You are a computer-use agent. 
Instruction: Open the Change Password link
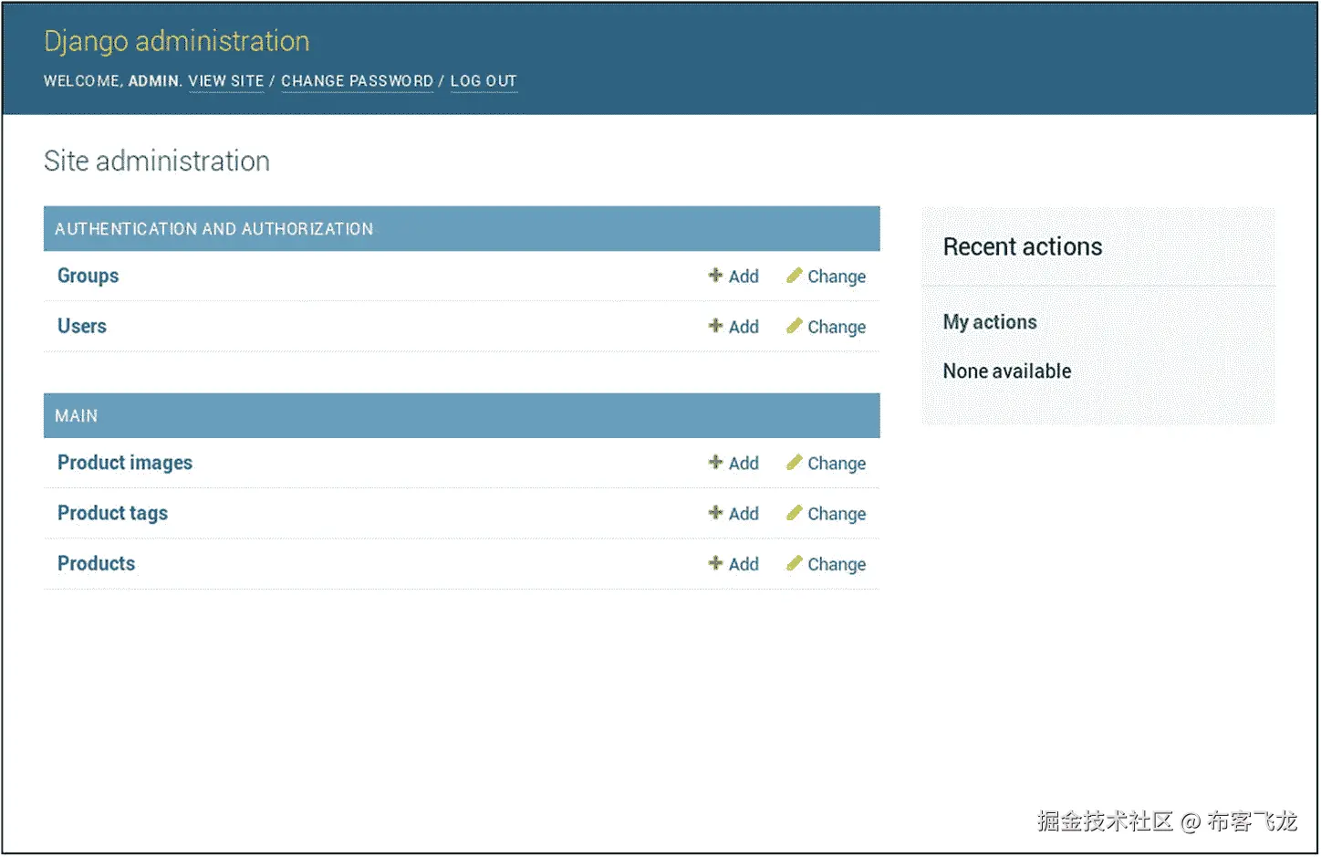coord(357,81)
